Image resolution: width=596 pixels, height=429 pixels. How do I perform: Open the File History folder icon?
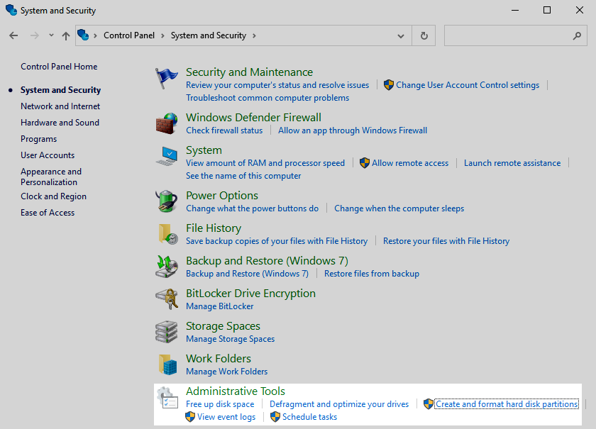tap(167, 234)
